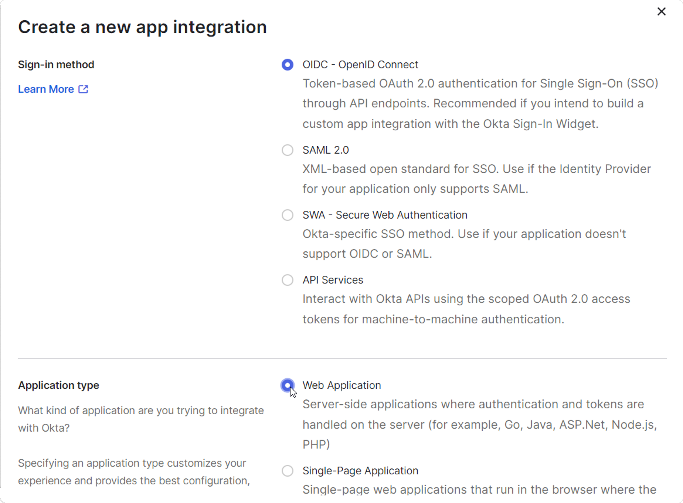Click the Single-Page Application label text
Screen dimensions: 683x503
coord(360,471)
